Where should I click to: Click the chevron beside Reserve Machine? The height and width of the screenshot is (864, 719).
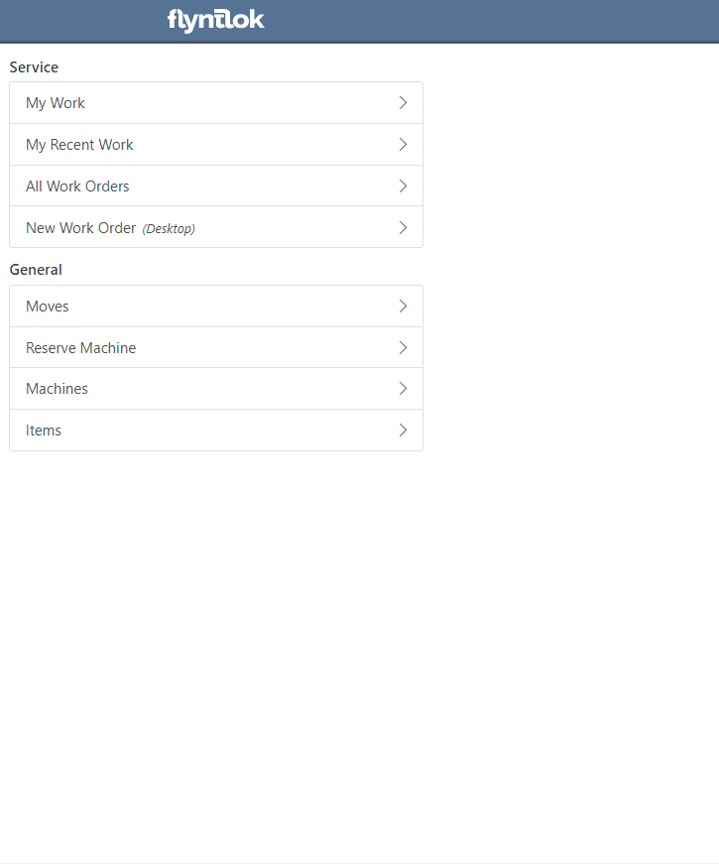[403, 348]
